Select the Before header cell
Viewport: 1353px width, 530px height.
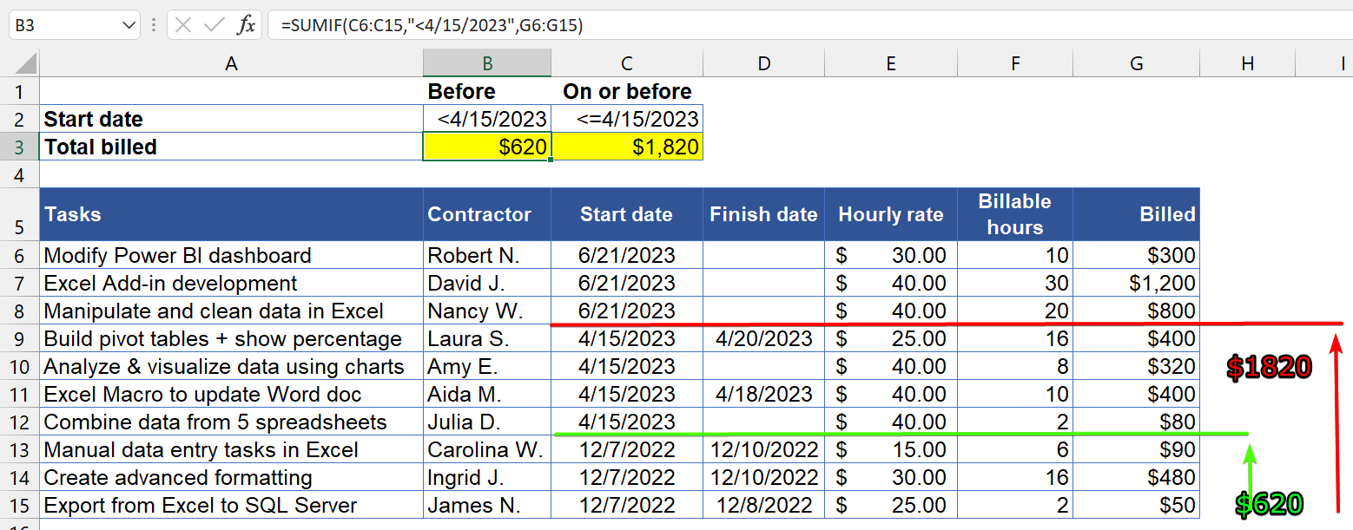click(x=486, y=91)
